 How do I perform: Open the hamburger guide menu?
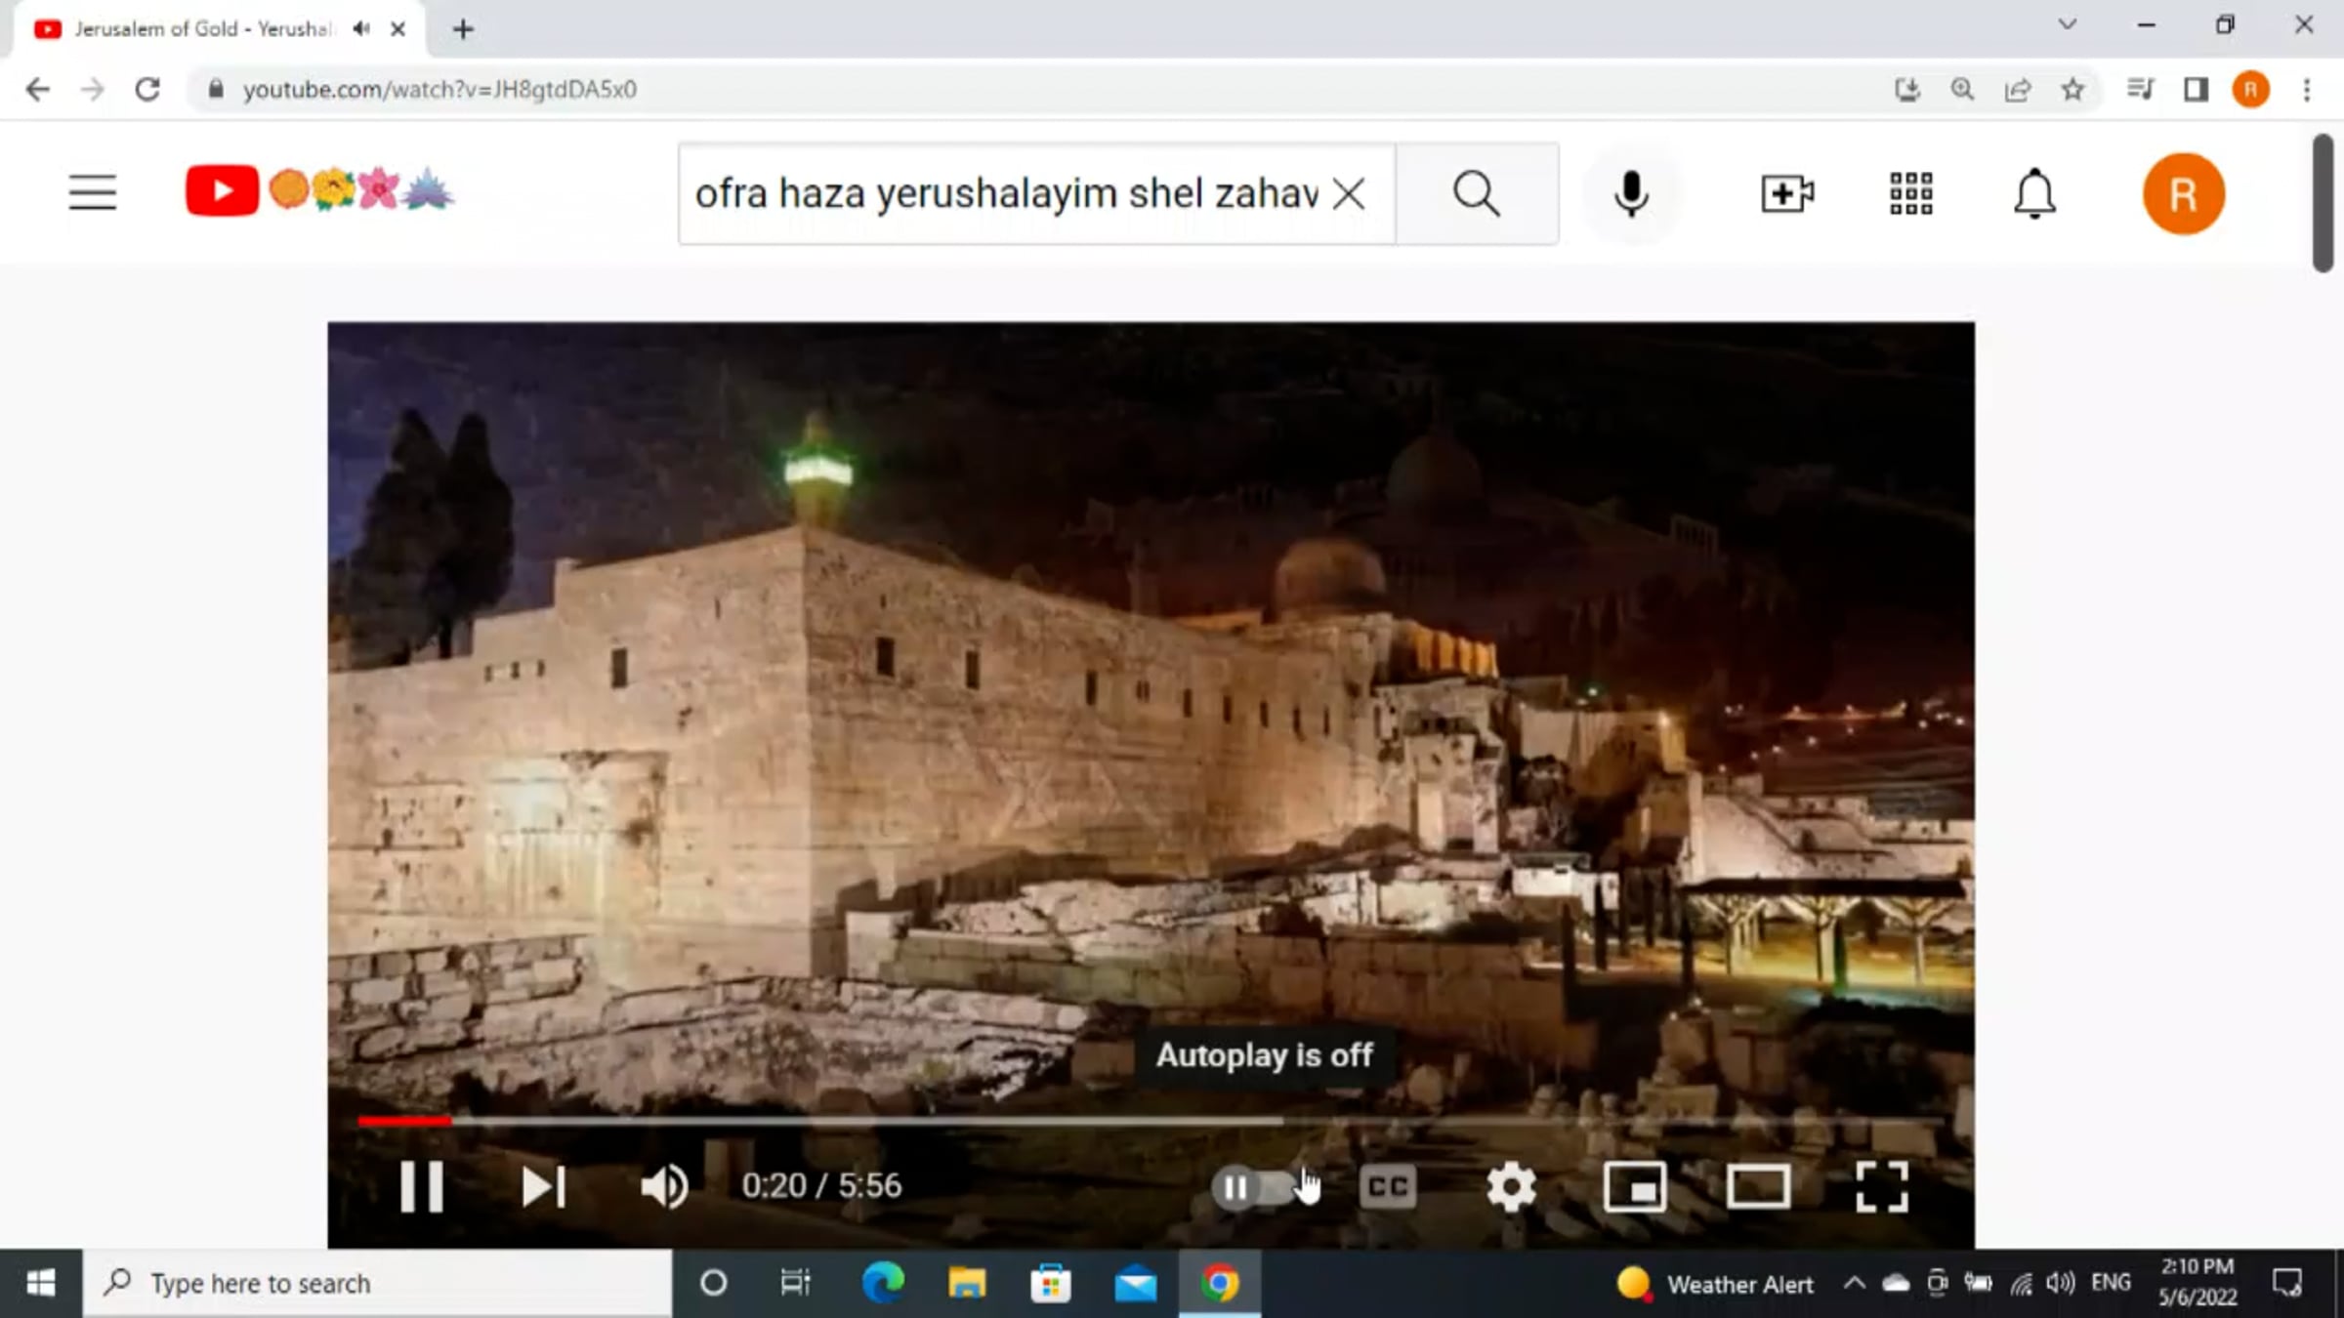point(93,192)
